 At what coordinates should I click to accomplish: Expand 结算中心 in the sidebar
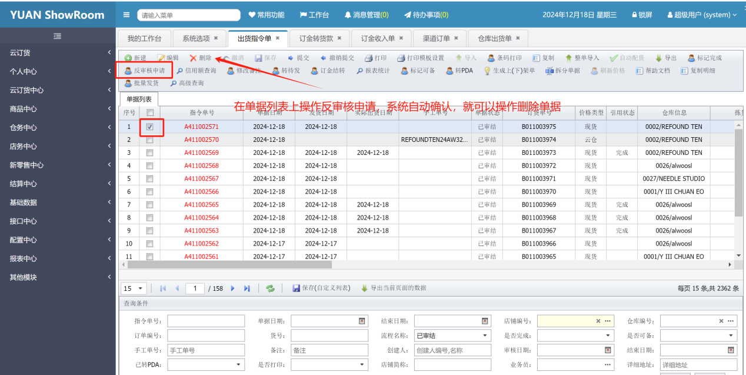click(x=58, y=184)
